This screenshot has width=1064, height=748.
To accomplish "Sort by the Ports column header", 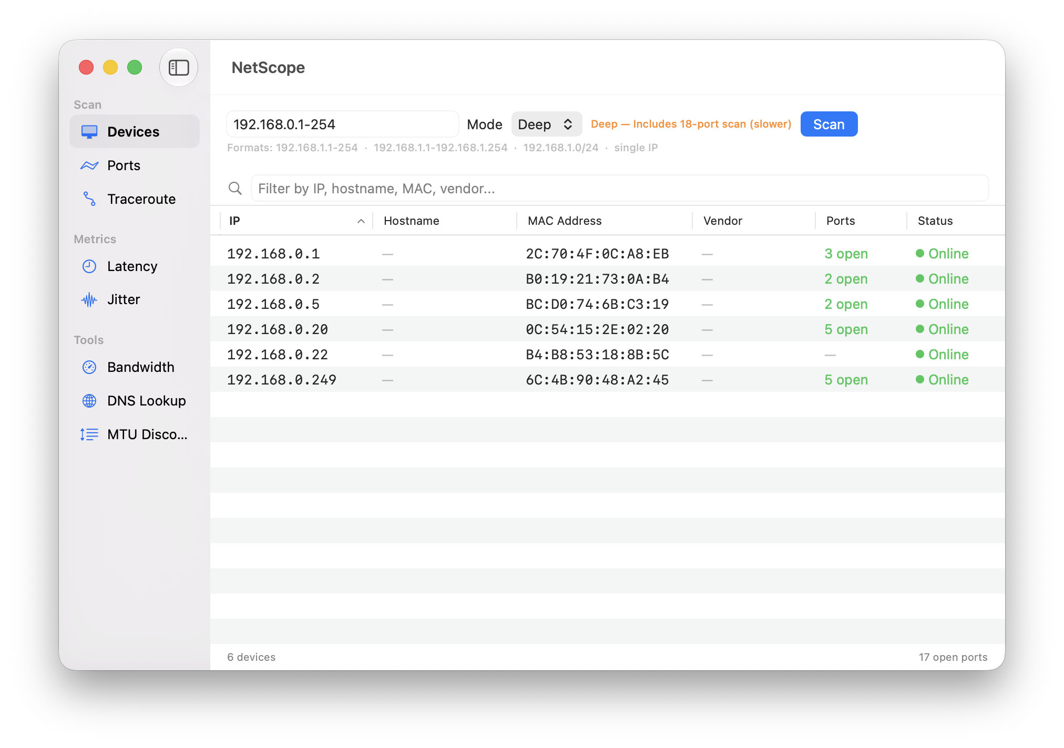I will pos(841,221).
